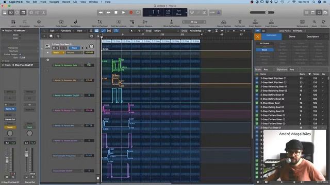Toggle the count-in button

tap(212, 12)
